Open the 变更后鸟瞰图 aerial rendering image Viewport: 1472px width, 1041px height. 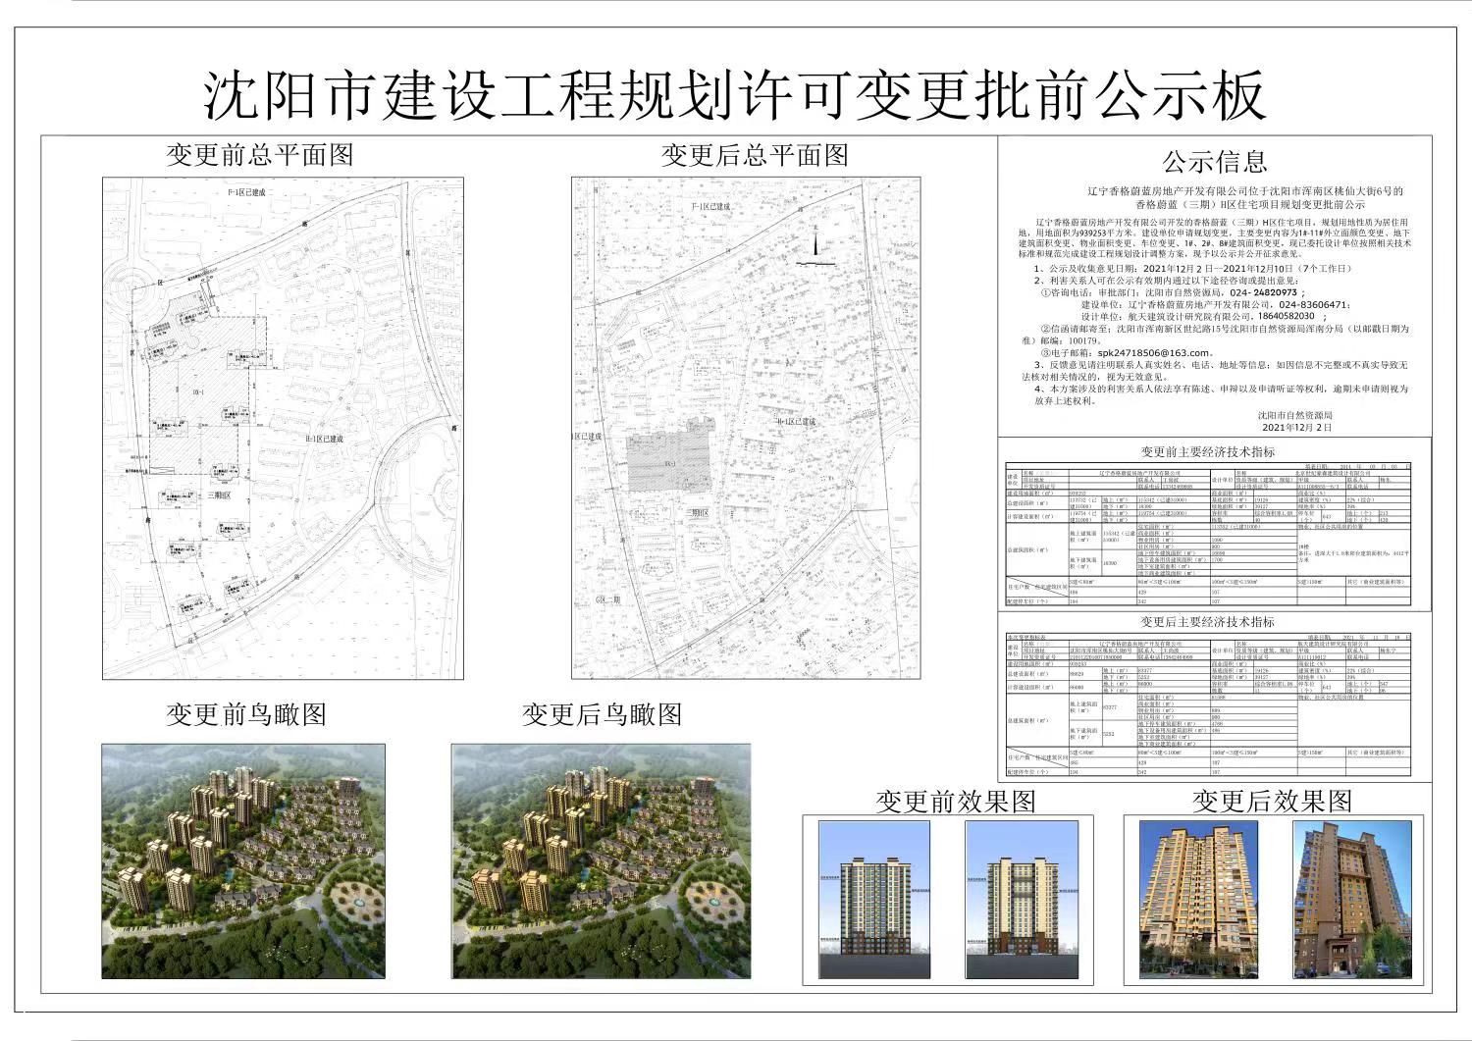tap(601, 860)
